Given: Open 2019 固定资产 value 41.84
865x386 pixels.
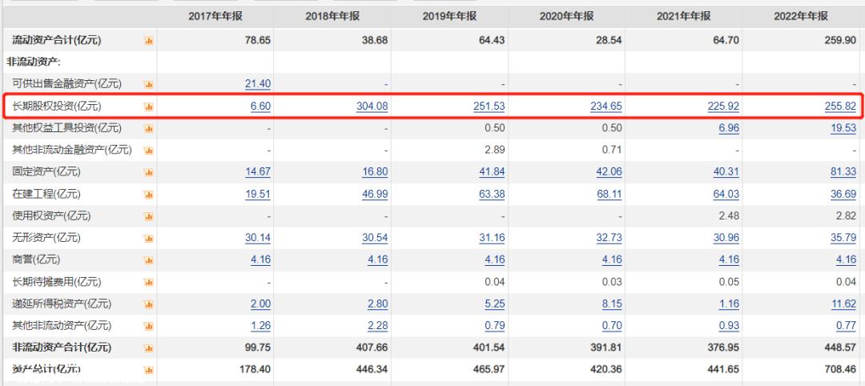Looking at the screenshot, I should 492,172.
